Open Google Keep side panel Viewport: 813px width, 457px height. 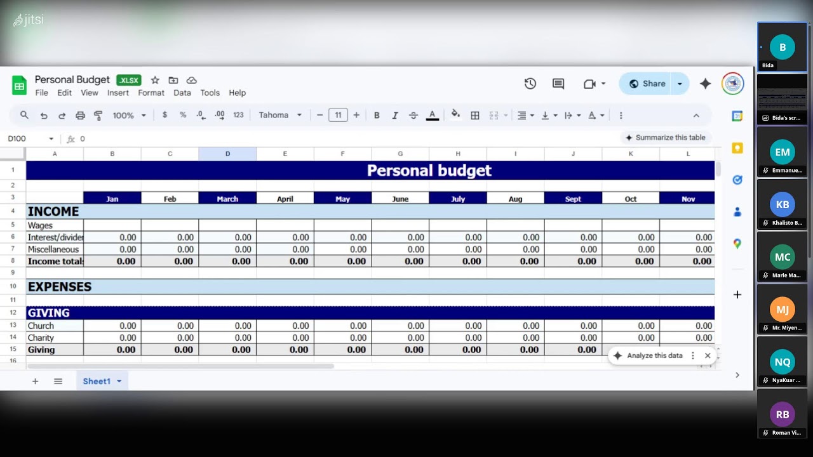pyautogui.click(x=737, y=148)
